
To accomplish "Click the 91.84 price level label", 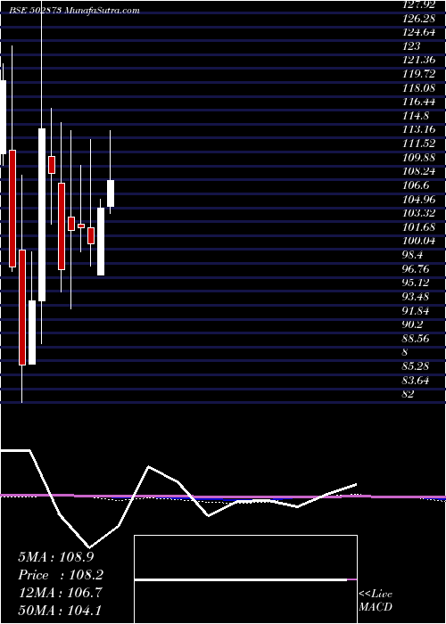I will tap(417, 310).
